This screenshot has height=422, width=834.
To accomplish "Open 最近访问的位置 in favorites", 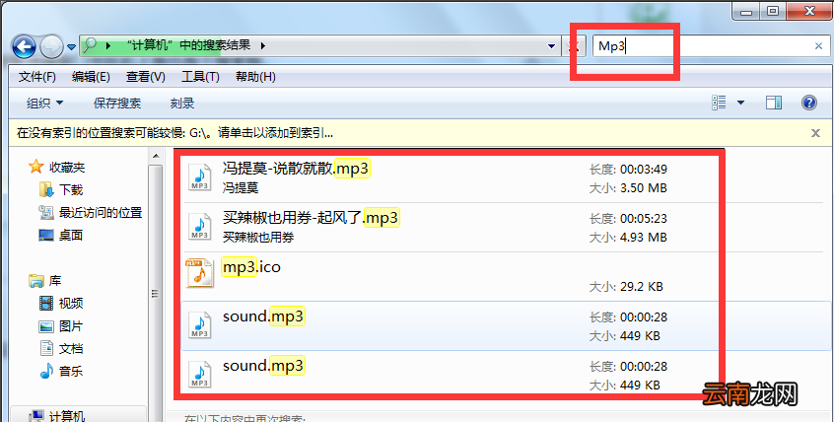I will pyautogui.click(x=100, y=212).
